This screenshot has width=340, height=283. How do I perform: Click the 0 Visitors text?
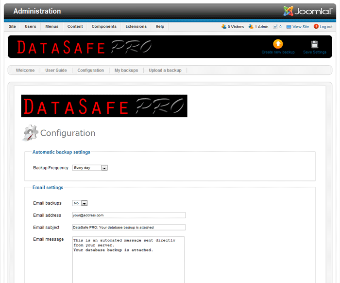(x=236, y=27)
